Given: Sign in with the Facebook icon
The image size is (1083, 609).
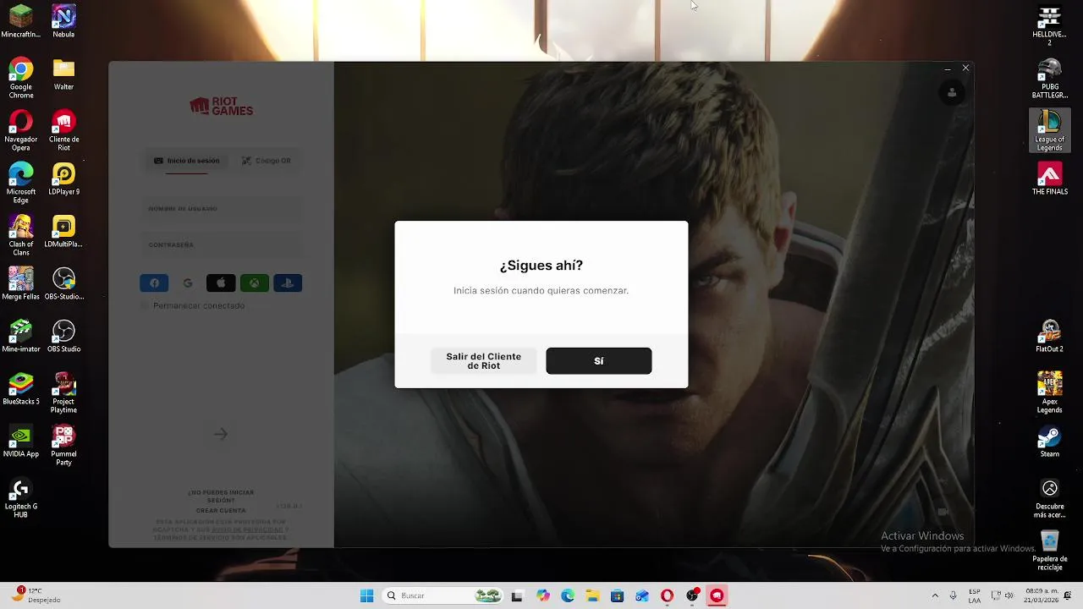Looking at the screenshot, I should click(x=154, y=283).
